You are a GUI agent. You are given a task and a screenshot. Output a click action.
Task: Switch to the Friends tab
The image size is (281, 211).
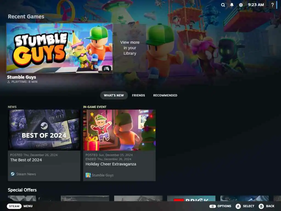138,95
